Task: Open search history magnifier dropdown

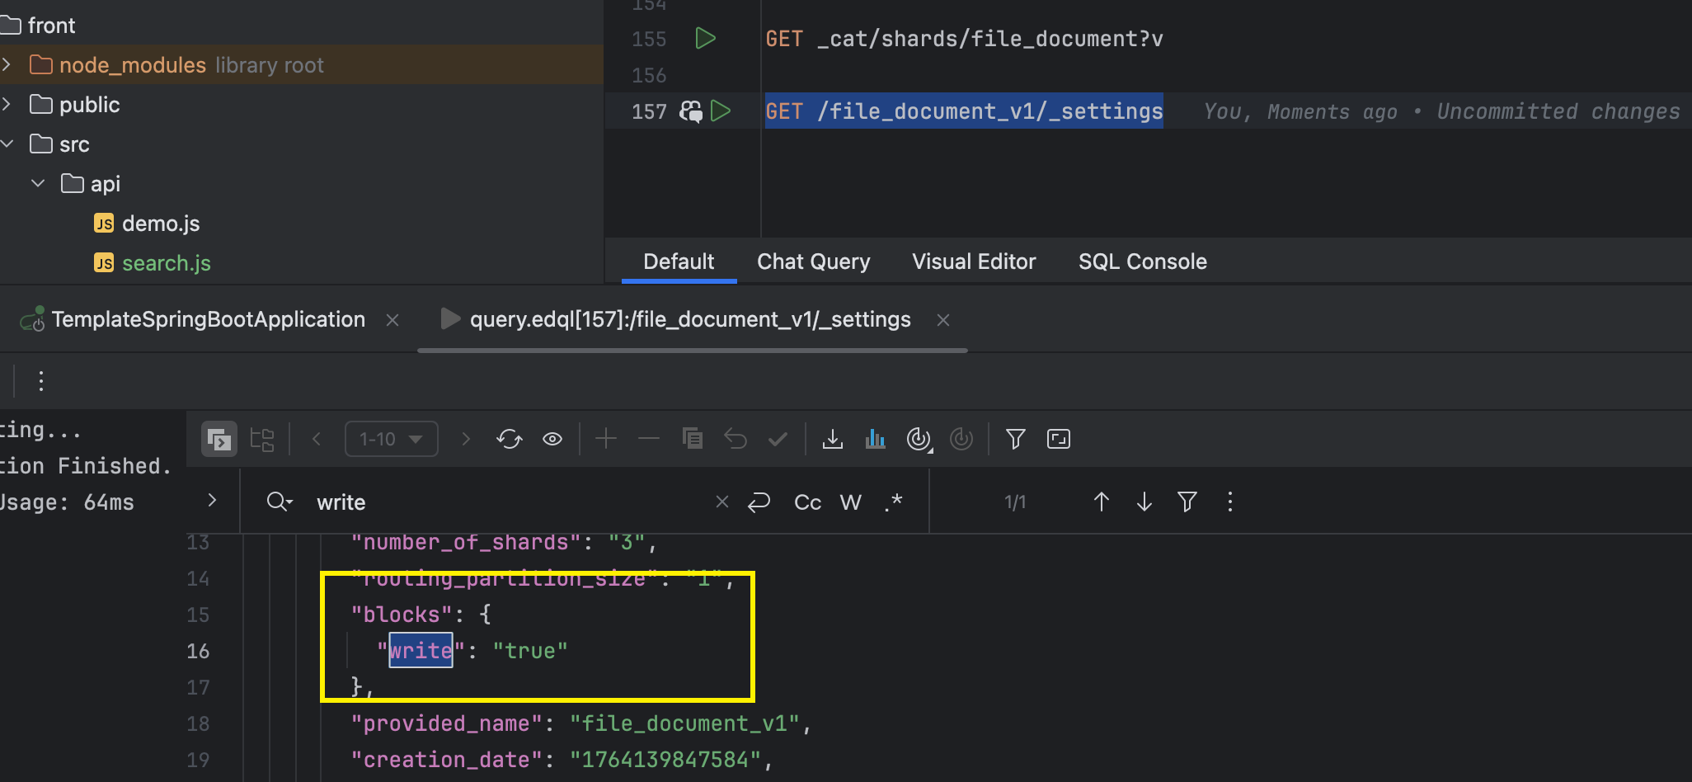Action: click(x=280, y=502)
